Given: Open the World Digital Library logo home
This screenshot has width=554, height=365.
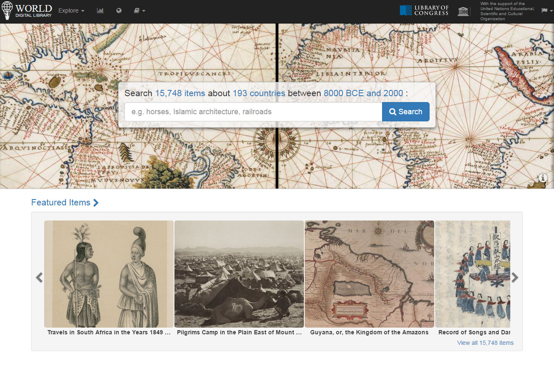Looking at the screenshot, I should pyautogui.click(x=27, y=11).
